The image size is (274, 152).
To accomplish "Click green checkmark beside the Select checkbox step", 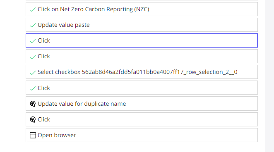I will tap(33, 72).
